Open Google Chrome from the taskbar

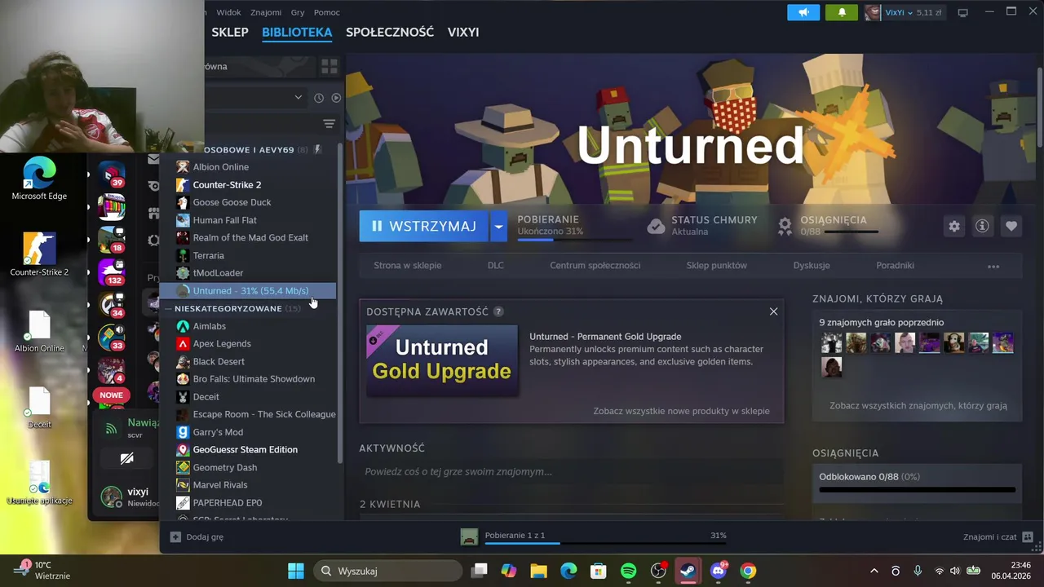tap(748, 571)
